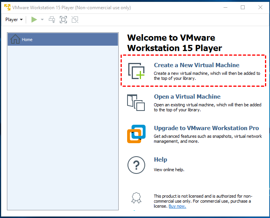This screenshot has width=270, height=218.
Task: Click the Create a New Virtual Machine icon
Action: (136, 71)
